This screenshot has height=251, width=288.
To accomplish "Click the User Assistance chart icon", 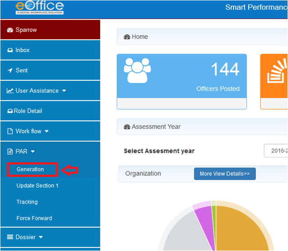I will pyautogui.click(x=10, y=91).
